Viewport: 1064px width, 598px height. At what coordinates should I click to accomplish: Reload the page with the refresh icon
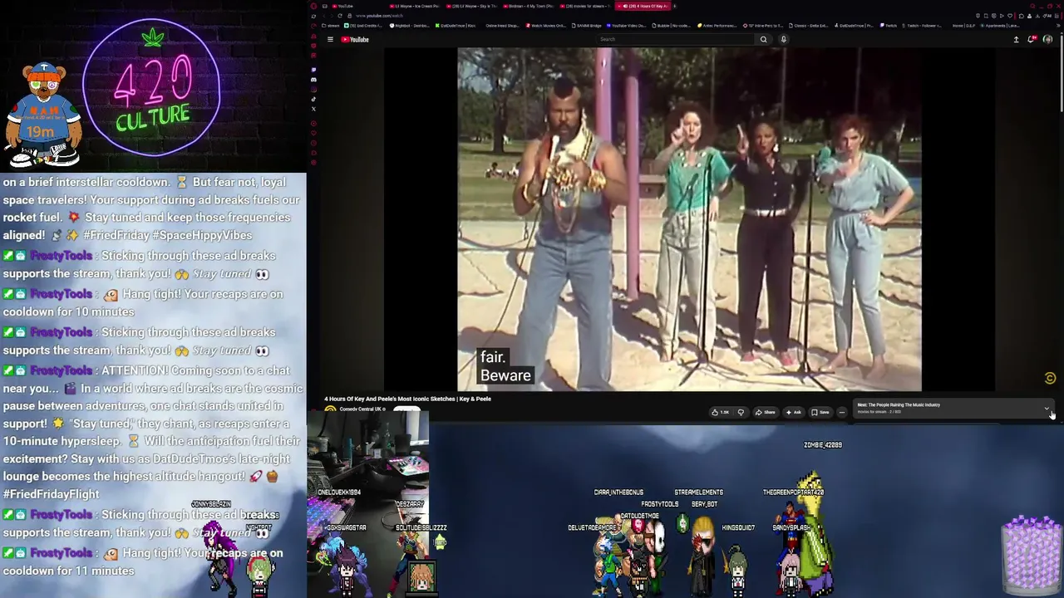point(339,16)
